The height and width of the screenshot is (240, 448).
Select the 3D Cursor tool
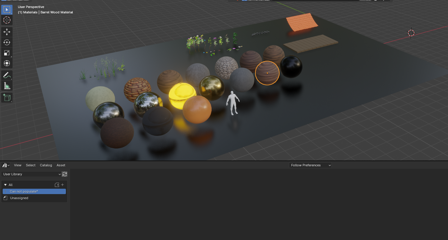tap(7, 20)
